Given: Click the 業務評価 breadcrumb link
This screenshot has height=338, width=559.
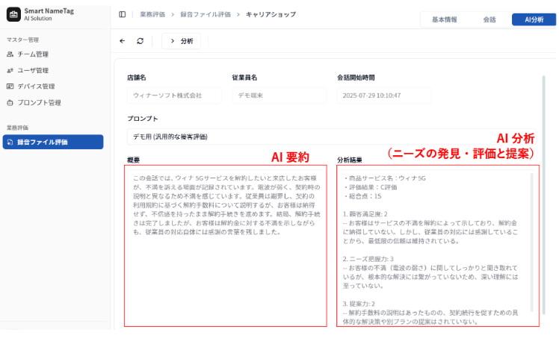Looking at the screenshot, I should pos(152,15).
